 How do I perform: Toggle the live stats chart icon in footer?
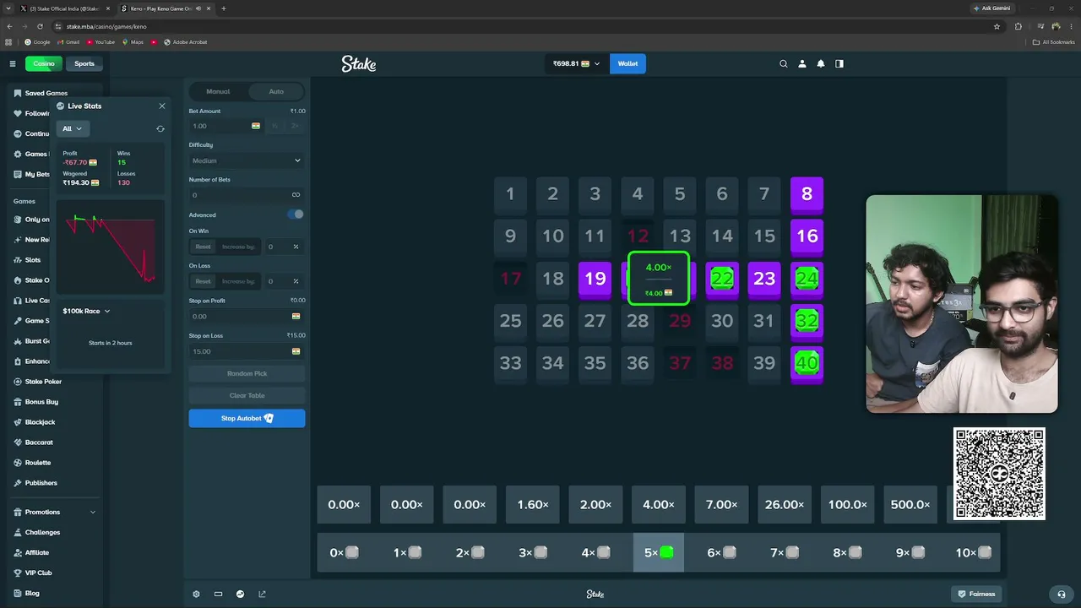[240, 594]
